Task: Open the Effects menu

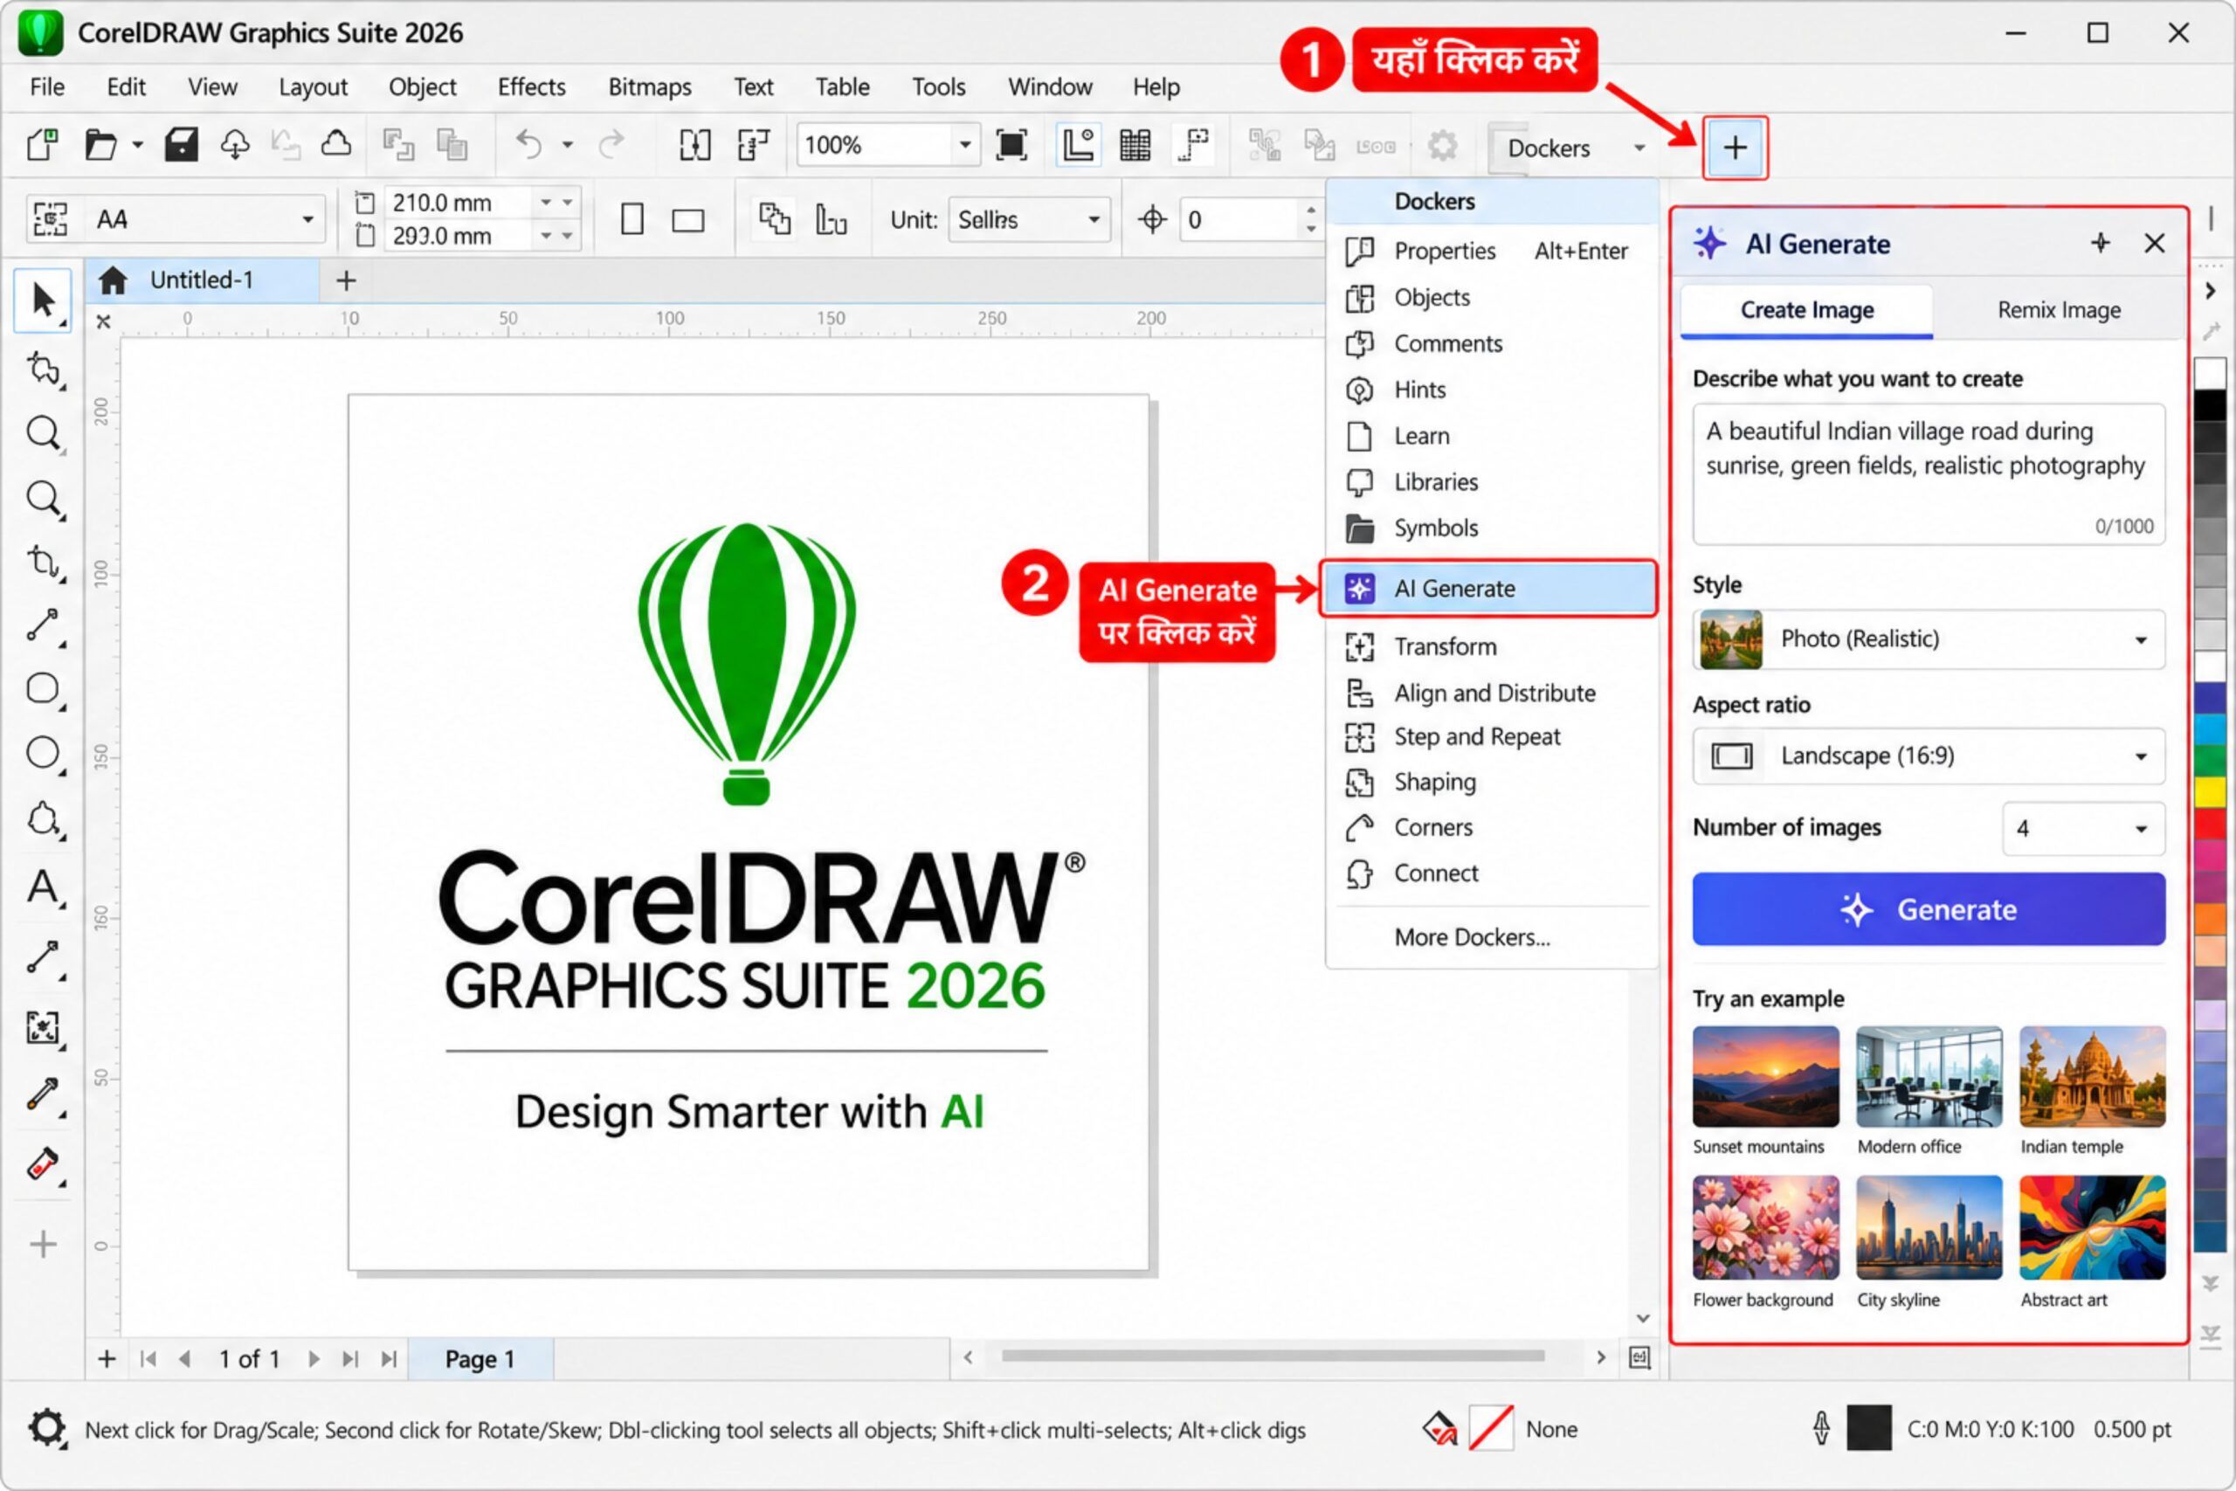Action: 531,86
